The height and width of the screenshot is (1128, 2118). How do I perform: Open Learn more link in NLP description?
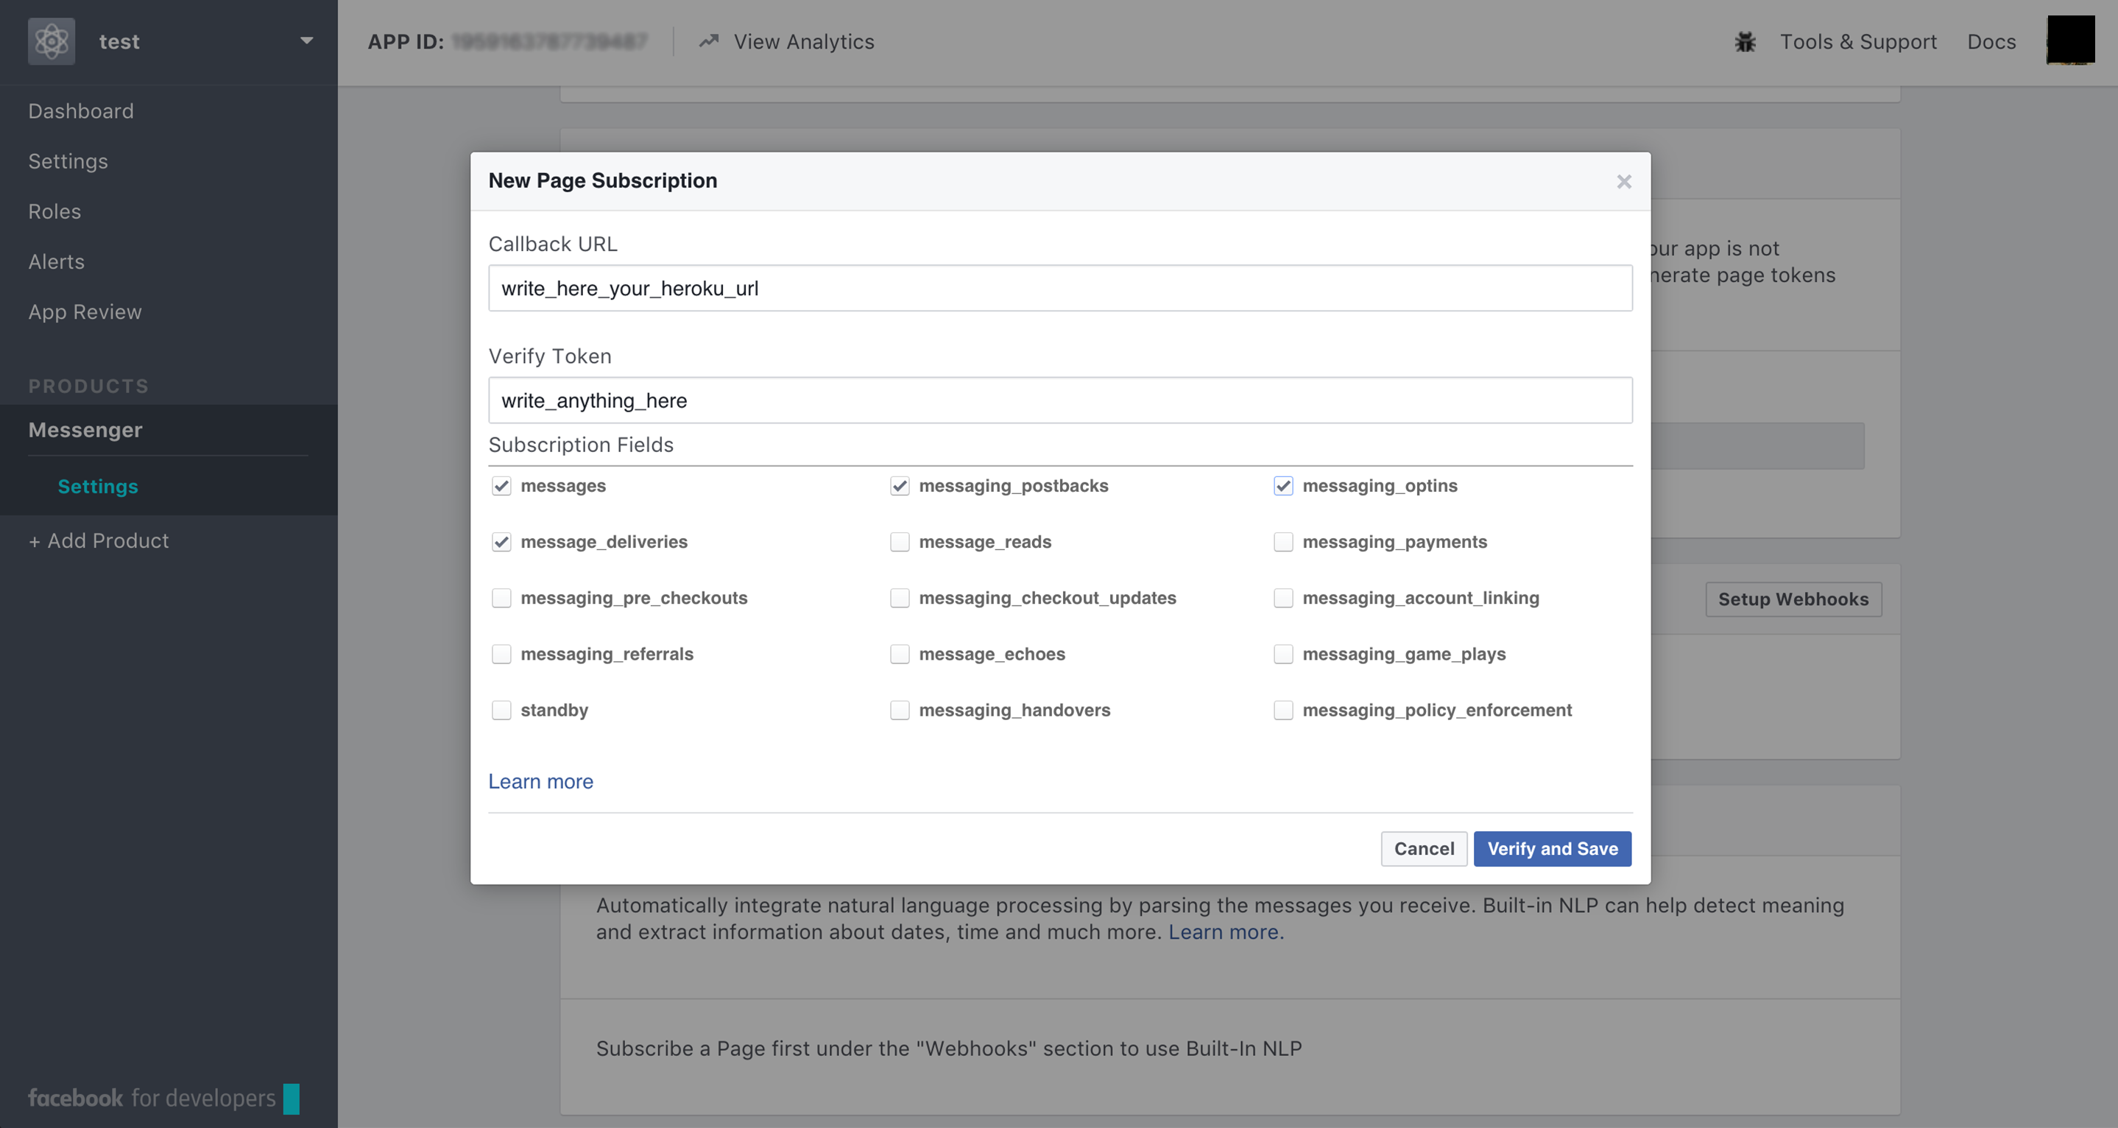[1225, 931]
